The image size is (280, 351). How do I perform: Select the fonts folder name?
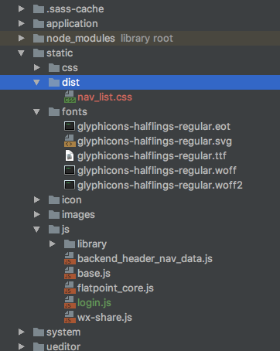(x=74, y=112)
